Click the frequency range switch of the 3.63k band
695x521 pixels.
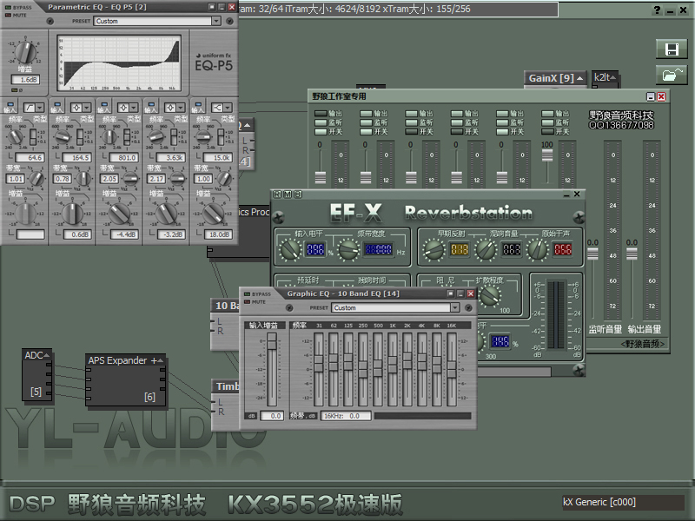click(x=174, y=136)
